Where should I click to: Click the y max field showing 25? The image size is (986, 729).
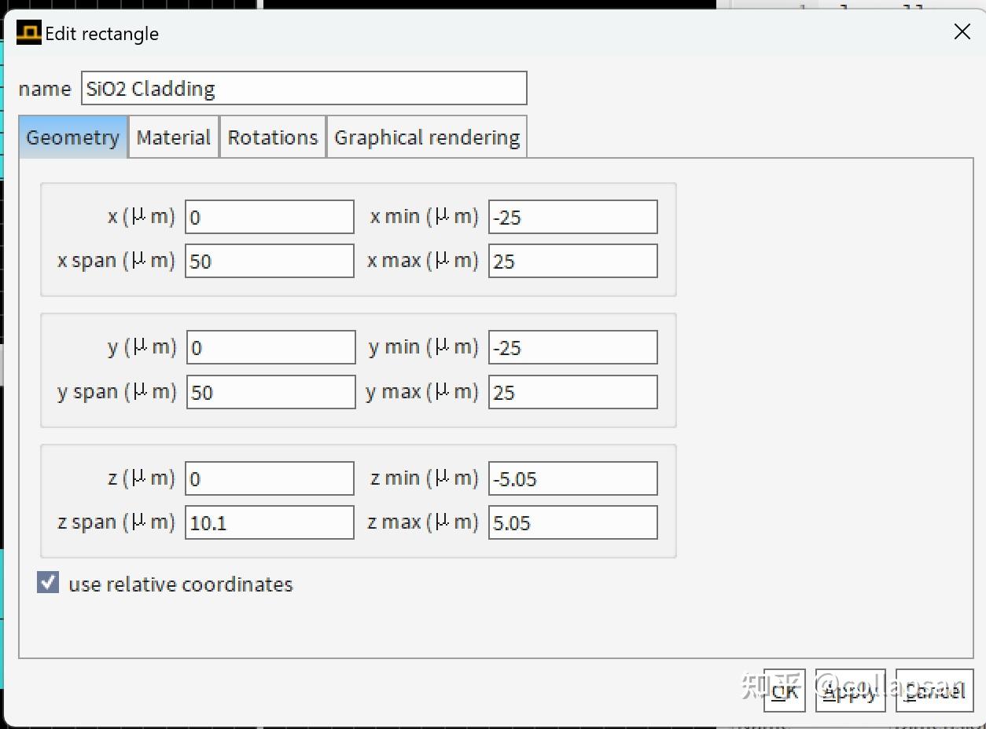[x=572, y=391]
